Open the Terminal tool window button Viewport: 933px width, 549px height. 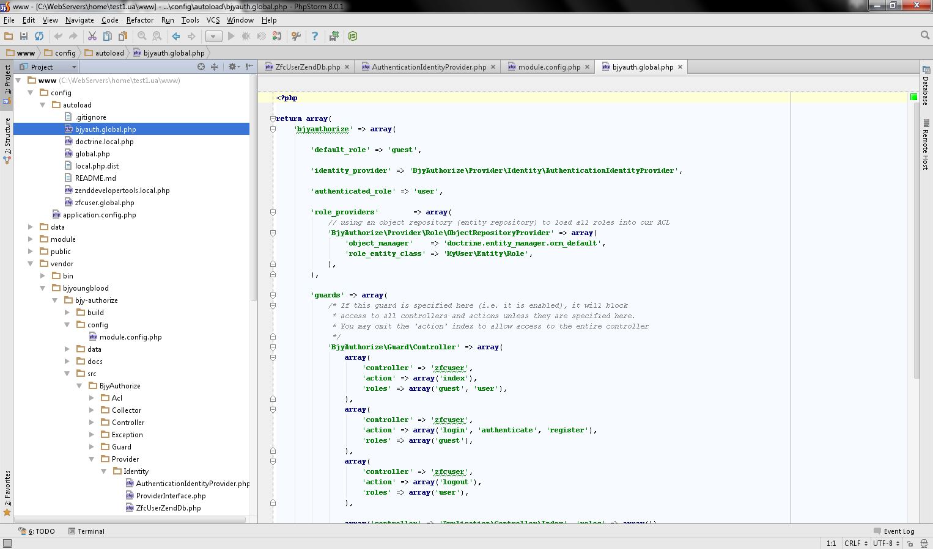(x=86, y=531)
